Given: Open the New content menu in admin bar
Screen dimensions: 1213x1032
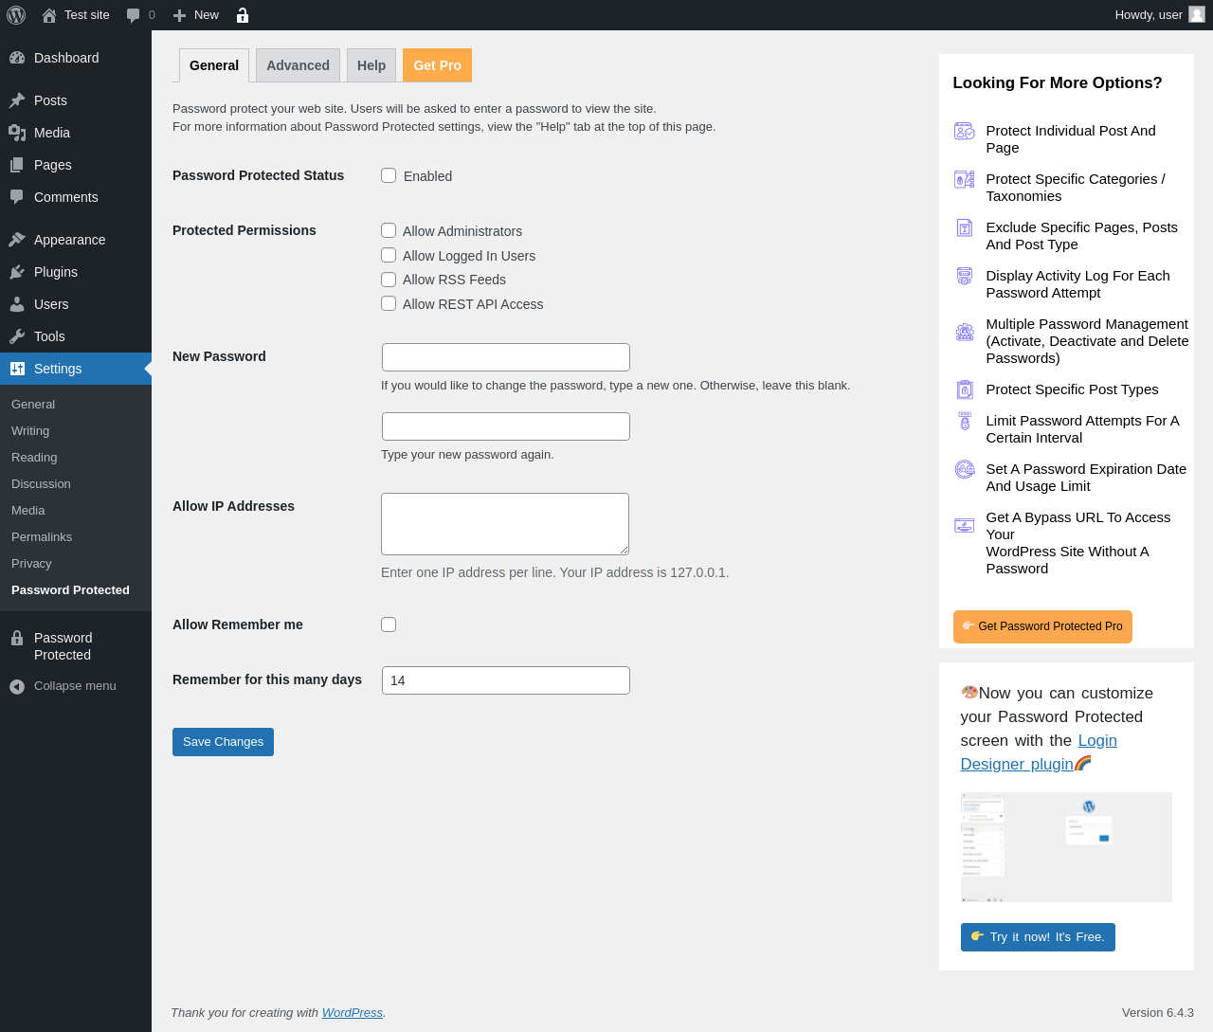Looking at the screenshot, I should (196, 15).
